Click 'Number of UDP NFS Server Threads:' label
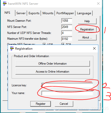 [x=29, y=33]
